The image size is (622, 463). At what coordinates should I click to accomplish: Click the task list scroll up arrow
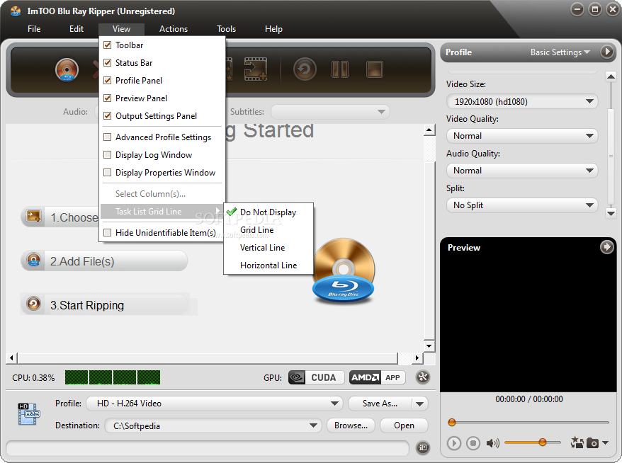(429, 130)
